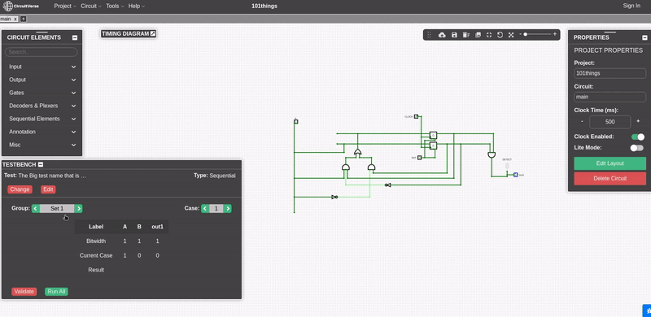Screen dimensions: 651x317
Task: Click the 'out1' column header in testbench
Action: 157,227
